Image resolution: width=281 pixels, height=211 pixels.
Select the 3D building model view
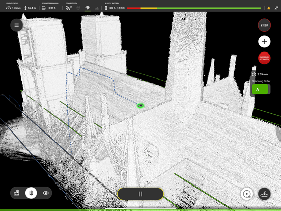(31, 193)
